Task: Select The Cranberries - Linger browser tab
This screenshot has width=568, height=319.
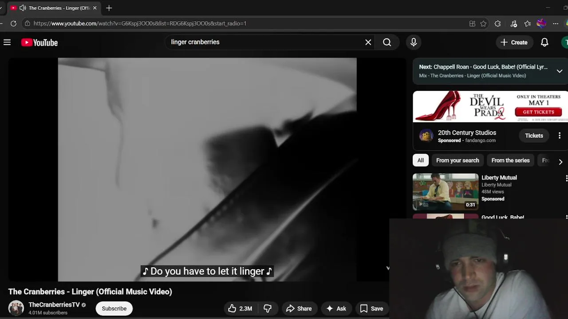Action: (x=54, y=8)
